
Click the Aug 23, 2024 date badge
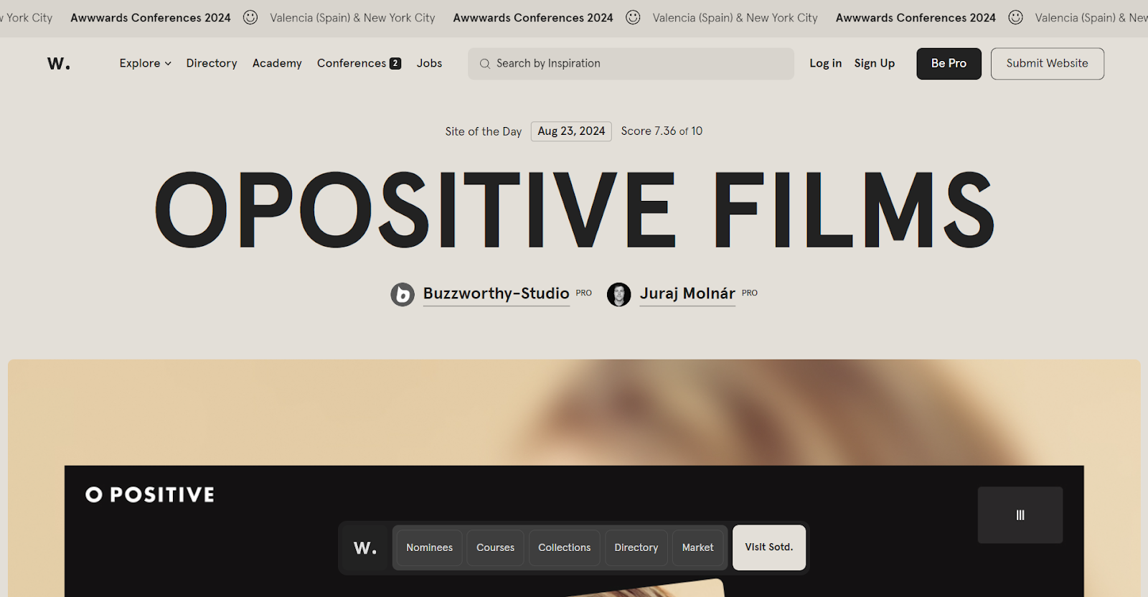pyautogui.click(x=571, y=131)
